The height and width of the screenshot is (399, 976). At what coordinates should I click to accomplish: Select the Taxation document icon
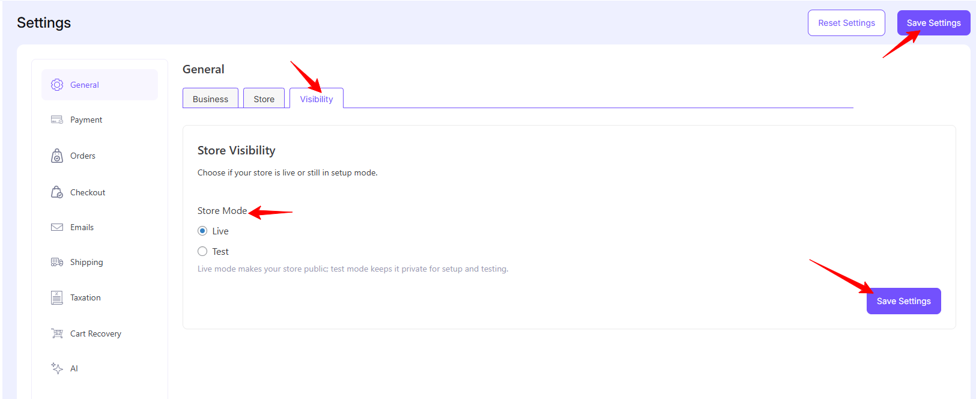pos(57,297)
